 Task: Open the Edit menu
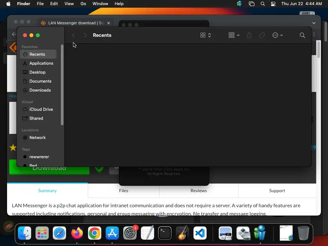pos(54,4)
